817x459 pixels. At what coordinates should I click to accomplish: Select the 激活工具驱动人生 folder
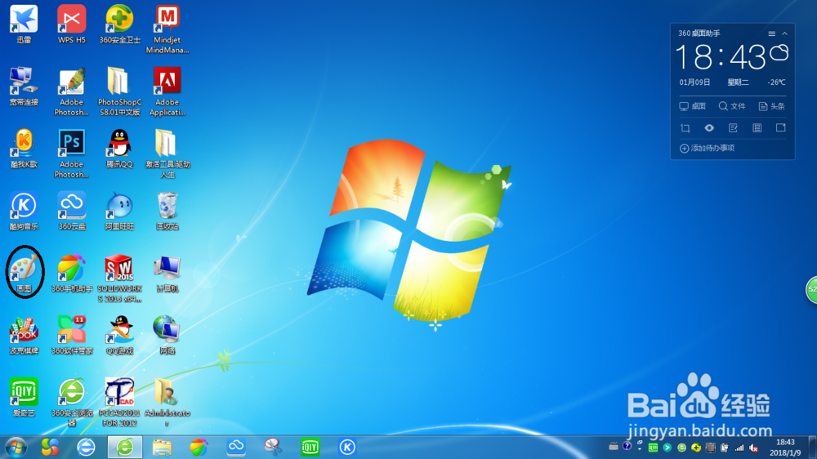[167, 154]
